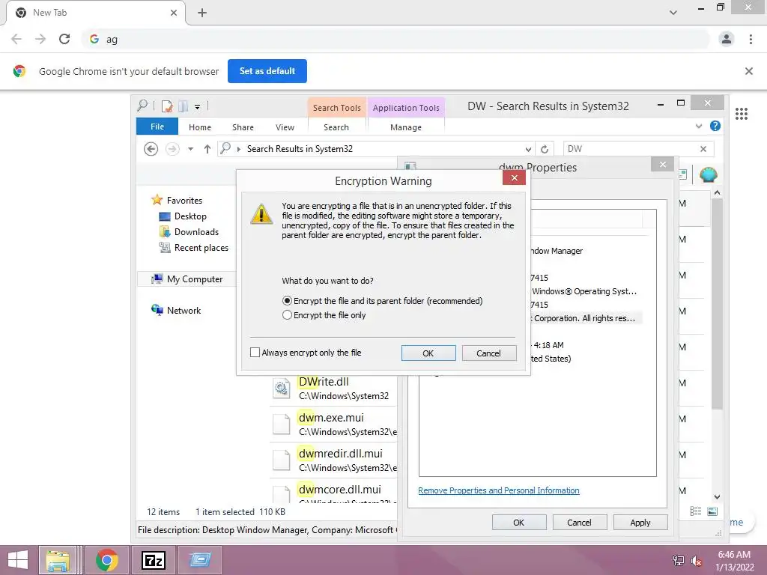Click 'Set as default' browser button
767x575 pixels.
pyautogui.click(x=267, y=71)
